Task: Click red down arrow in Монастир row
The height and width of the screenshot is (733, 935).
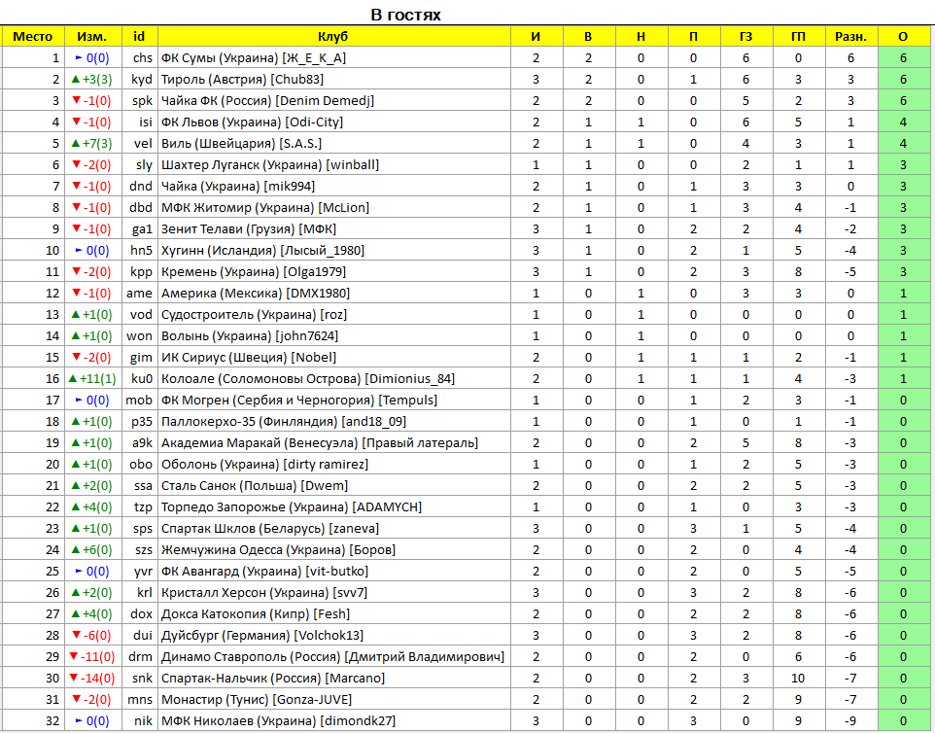Action: pyautogui.click(x=76, y=700)
